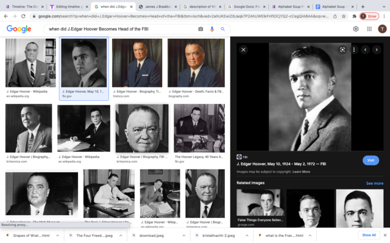Viewport: 390px width, 243px height.
Task: Open the kristallnacht-2.jpeg download
Action: point(218,235)
